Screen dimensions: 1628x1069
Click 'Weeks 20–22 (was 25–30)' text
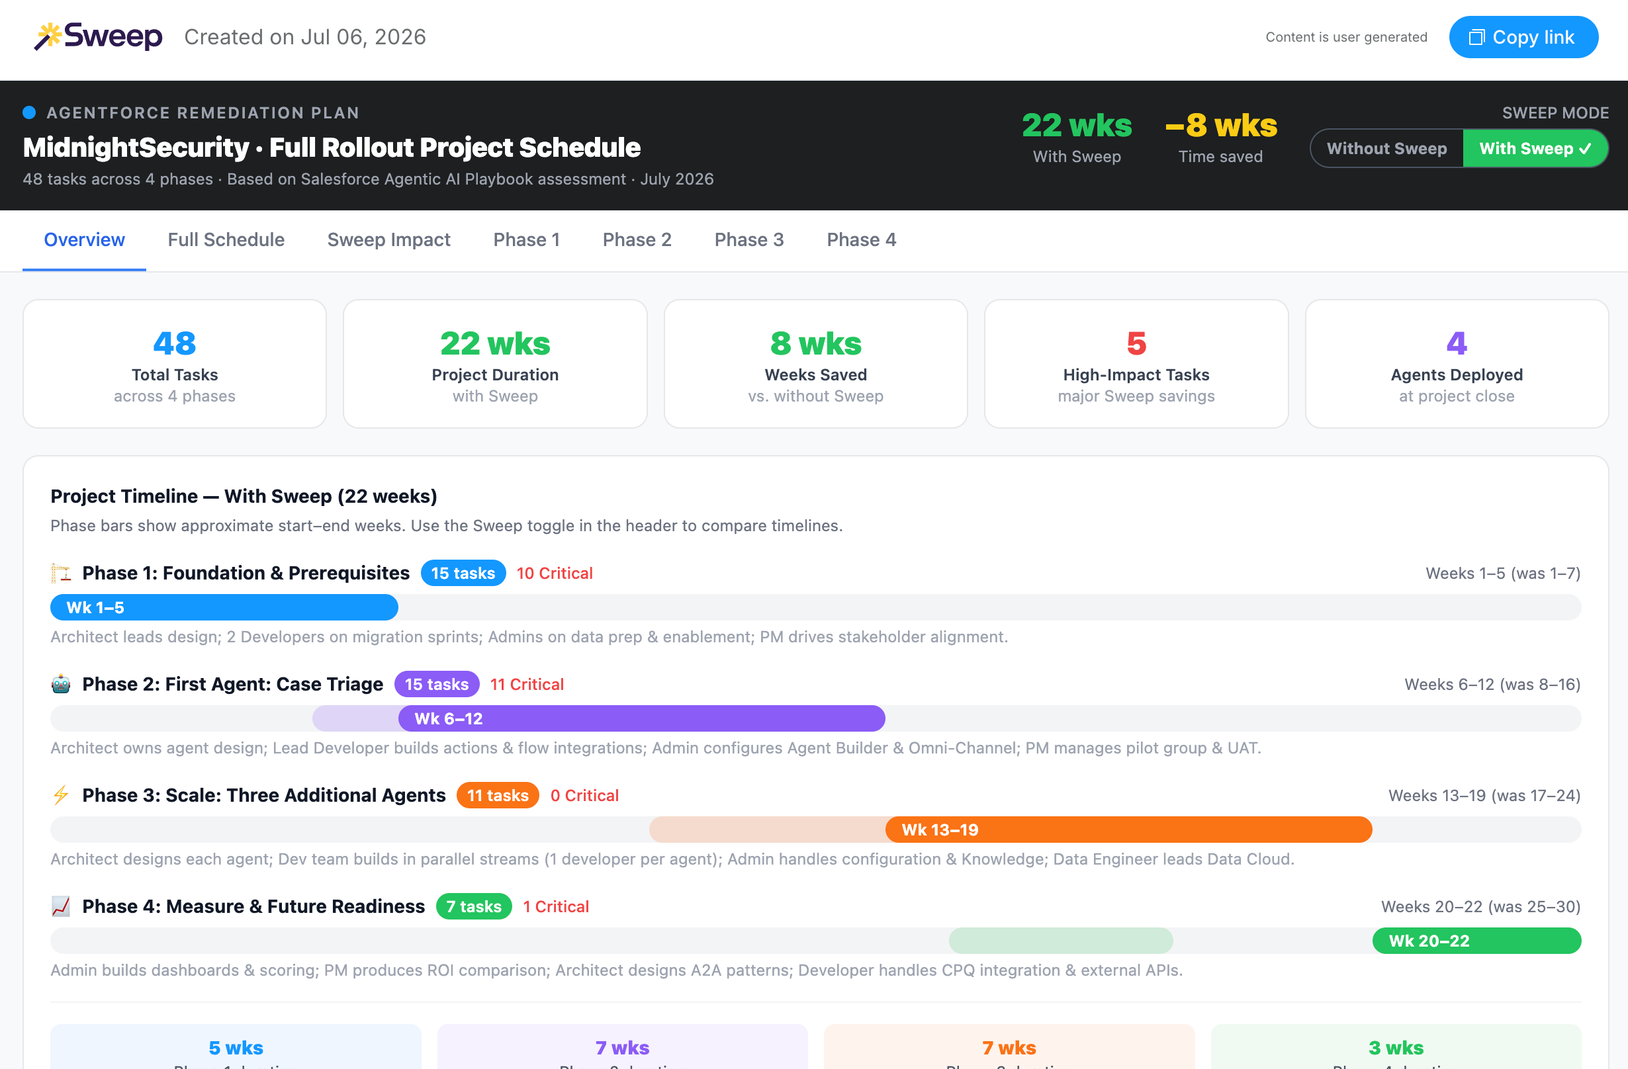[x=1481, y=906]
